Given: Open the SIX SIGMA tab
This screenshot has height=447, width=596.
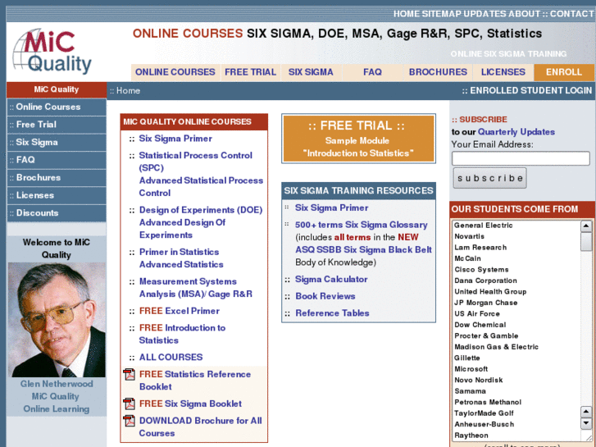Looking at the screenshot, I should (311, 72).
